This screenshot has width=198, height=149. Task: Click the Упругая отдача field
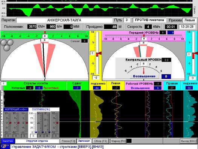click(37, 141)
